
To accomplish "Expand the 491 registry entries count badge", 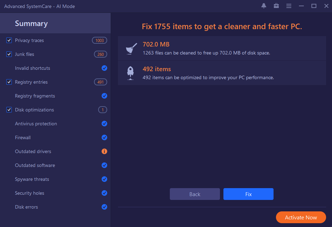I will [101, 82].
